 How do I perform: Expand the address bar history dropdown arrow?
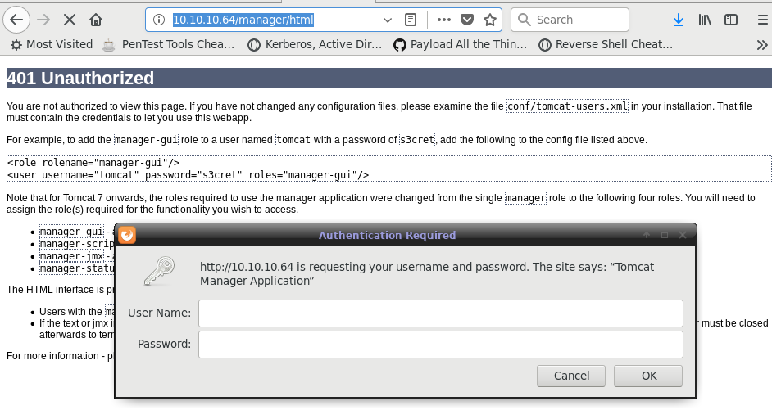pos(388,20)
